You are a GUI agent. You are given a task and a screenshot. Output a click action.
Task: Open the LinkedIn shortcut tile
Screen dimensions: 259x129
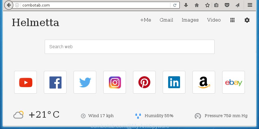[174, 82]
